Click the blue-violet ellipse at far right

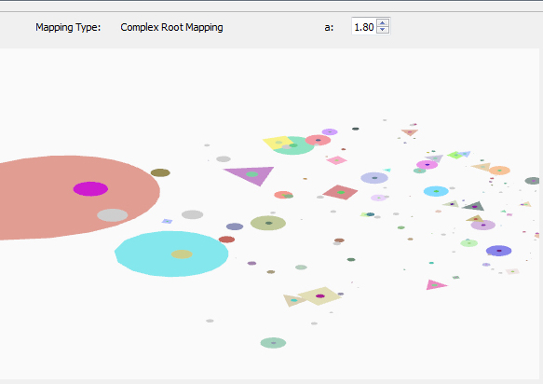click(498, 251)
